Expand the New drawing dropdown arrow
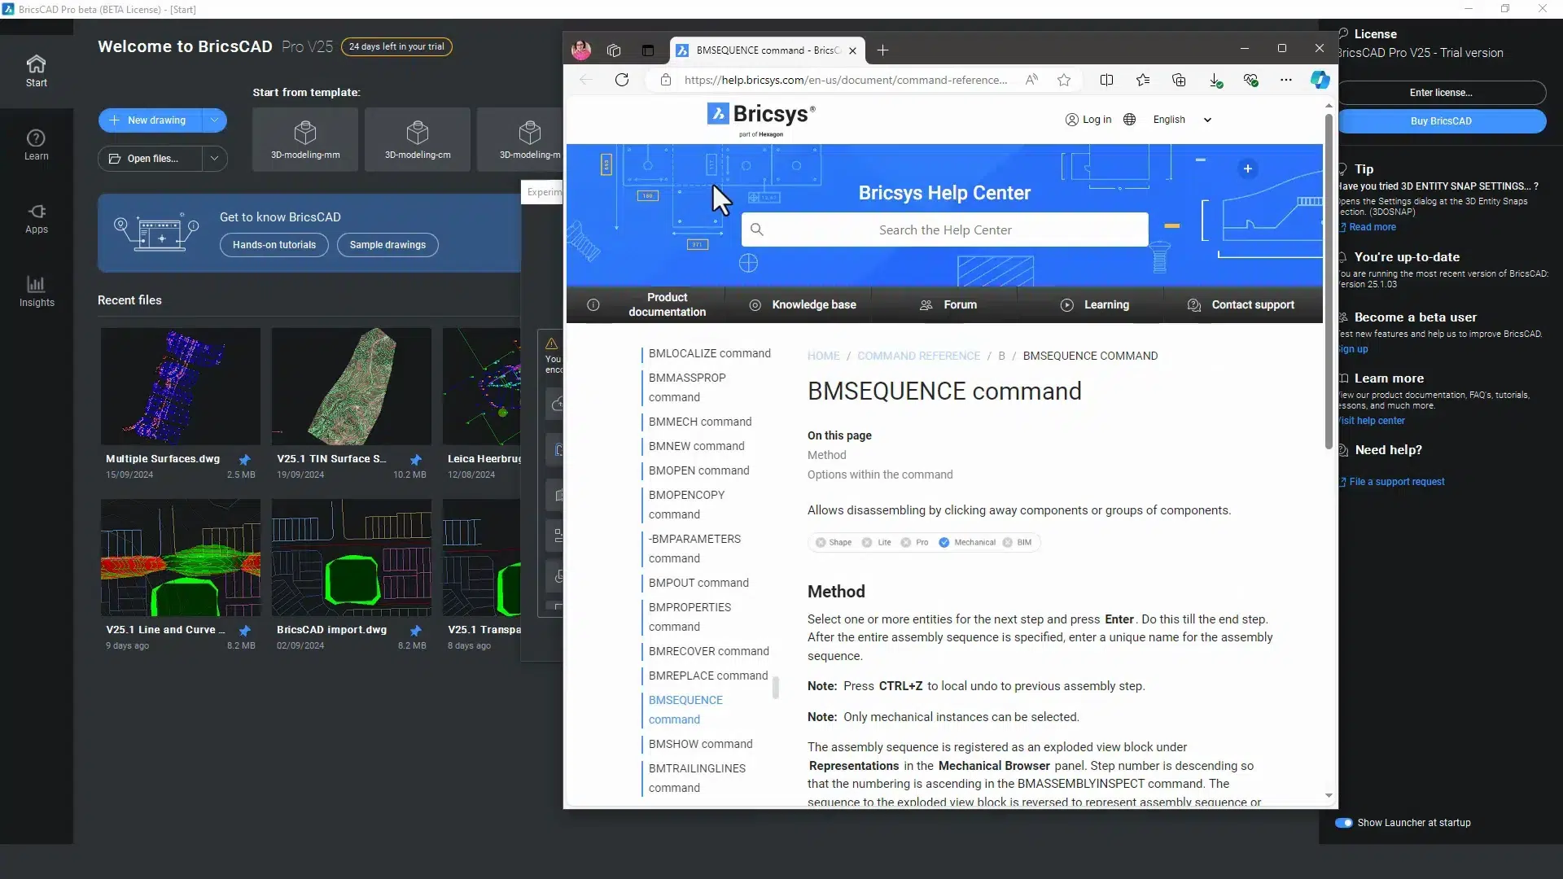Screen dimensions: 1563x879 point(214,120)
